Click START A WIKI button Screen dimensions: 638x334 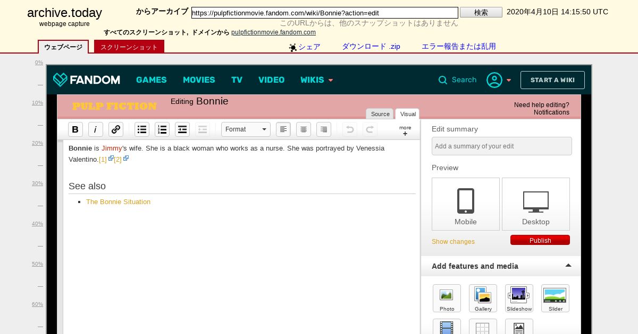pyautogui.click(x=552, y=80)
